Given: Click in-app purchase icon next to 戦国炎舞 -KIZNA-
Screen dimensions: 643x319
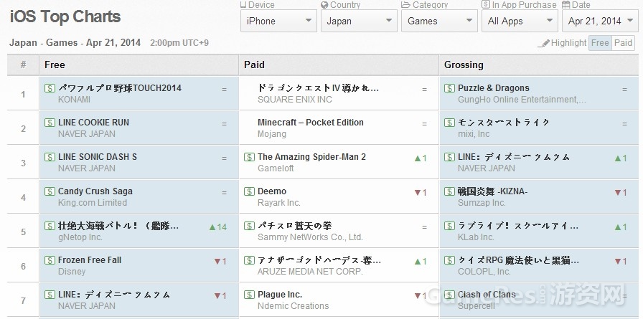Looking at the screenshot, I should [x=449, y=191].
